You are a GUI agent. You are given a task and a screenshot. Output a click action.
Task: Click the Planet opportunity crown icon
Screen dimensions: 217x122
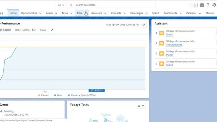tap(161, 54)
